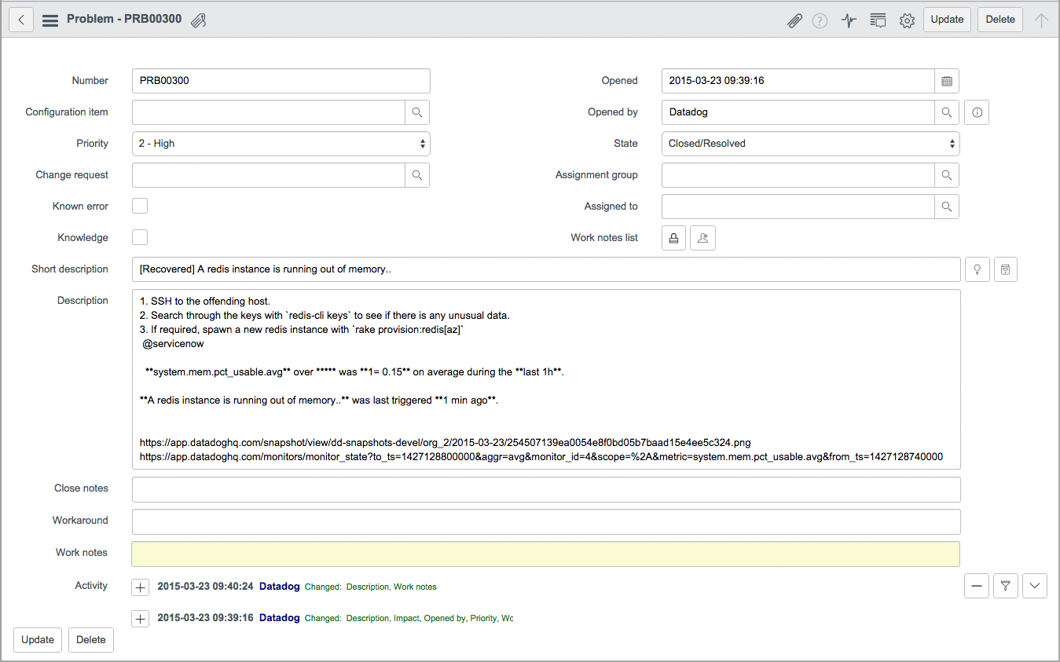Unlock the Work notes list lock icon
The height and width of the screenshot is (662, 1060).
(x=673, y=238)
